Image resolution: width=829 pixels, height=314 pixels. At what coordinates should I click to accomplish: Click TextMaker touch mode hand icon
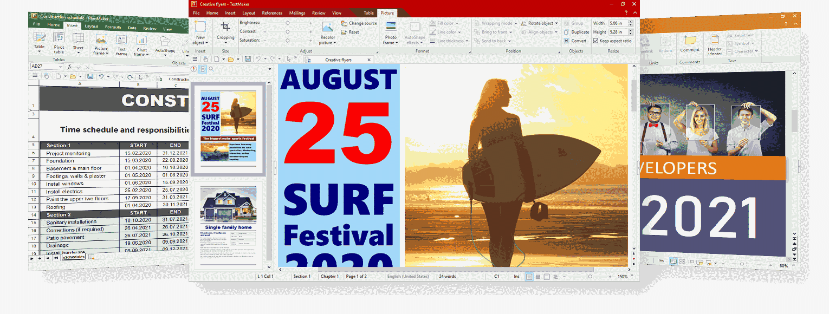coord(205,58)
